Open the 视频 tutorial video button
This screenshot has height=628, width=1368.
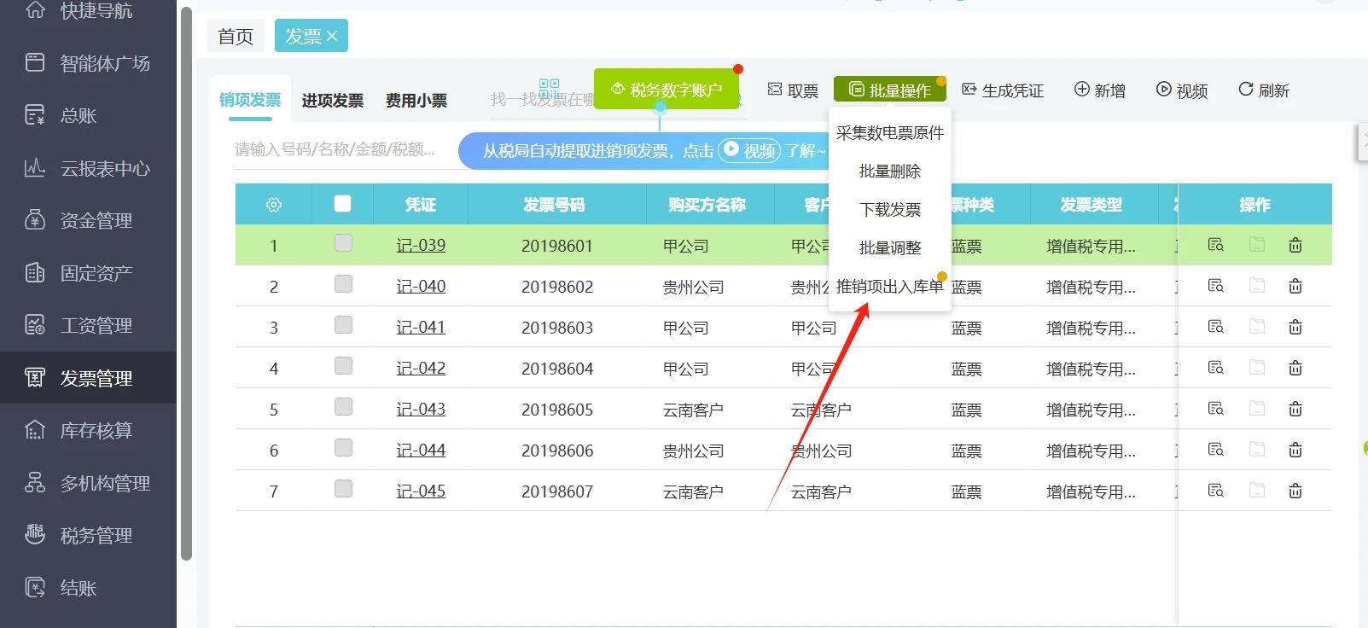coord(1181,90)
